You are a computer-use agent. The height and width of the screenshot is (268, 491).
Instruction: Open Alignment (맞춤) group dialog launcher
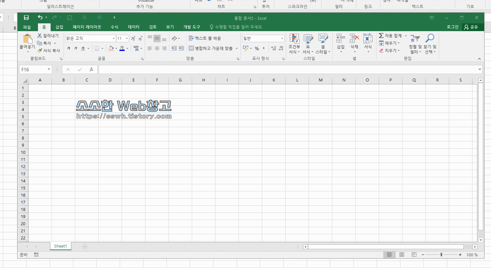(x=238, y=59)
